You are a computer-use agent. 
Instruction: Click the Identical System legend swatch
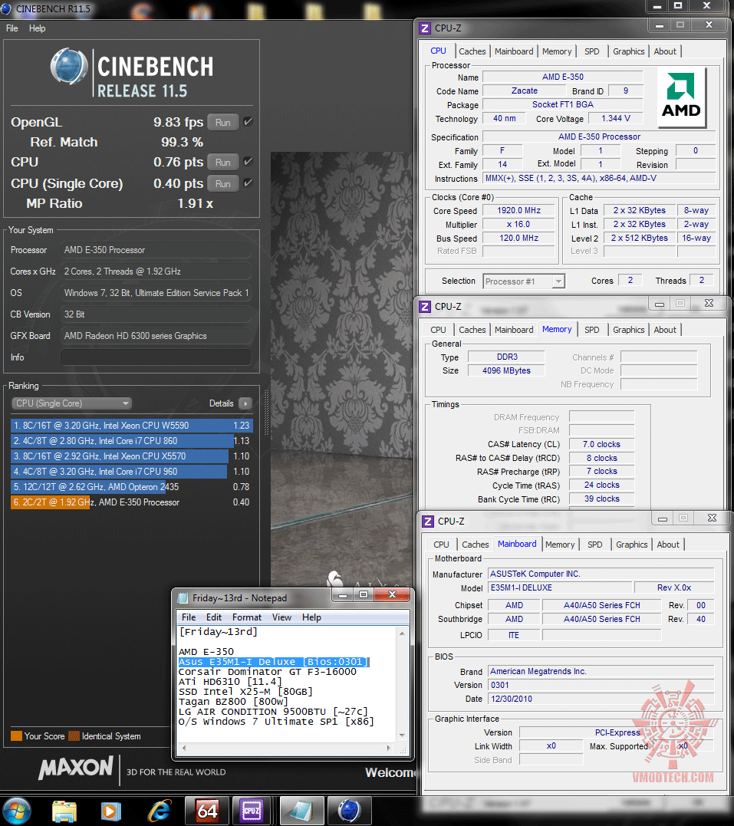coord(74,736)
